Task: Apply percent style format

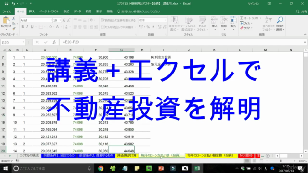Action: coord(148,27)
